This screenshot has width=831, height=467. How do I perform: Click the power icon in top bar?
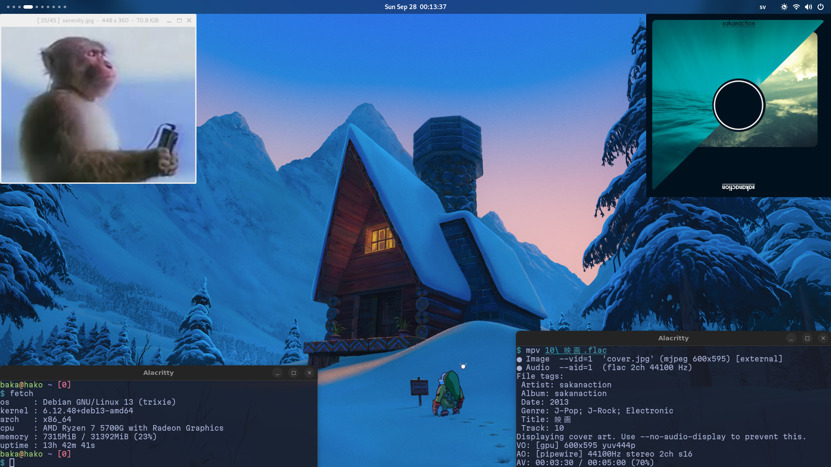pyautogui.click(x=820, y=7)
